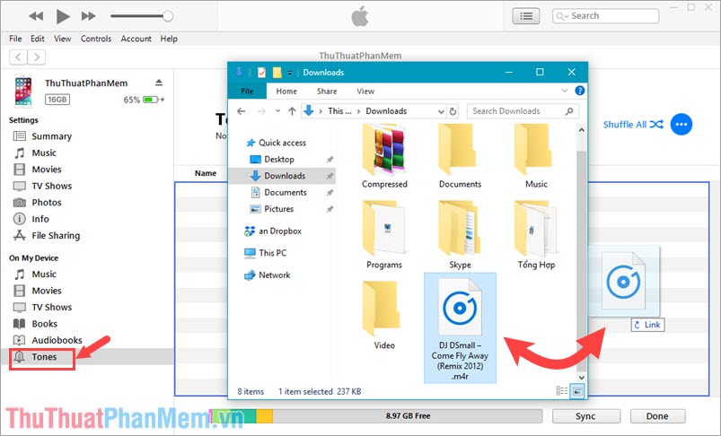Open Explorer File tab
The width and height of the screenshot is (721, 436).
click(x=247, y=91)
